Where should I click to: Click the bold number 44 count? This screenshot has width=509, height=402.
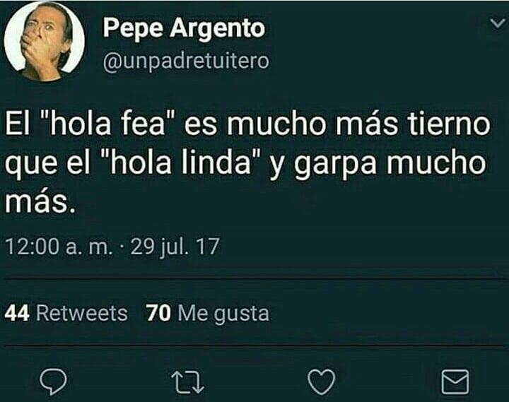[x=17, y=313]
